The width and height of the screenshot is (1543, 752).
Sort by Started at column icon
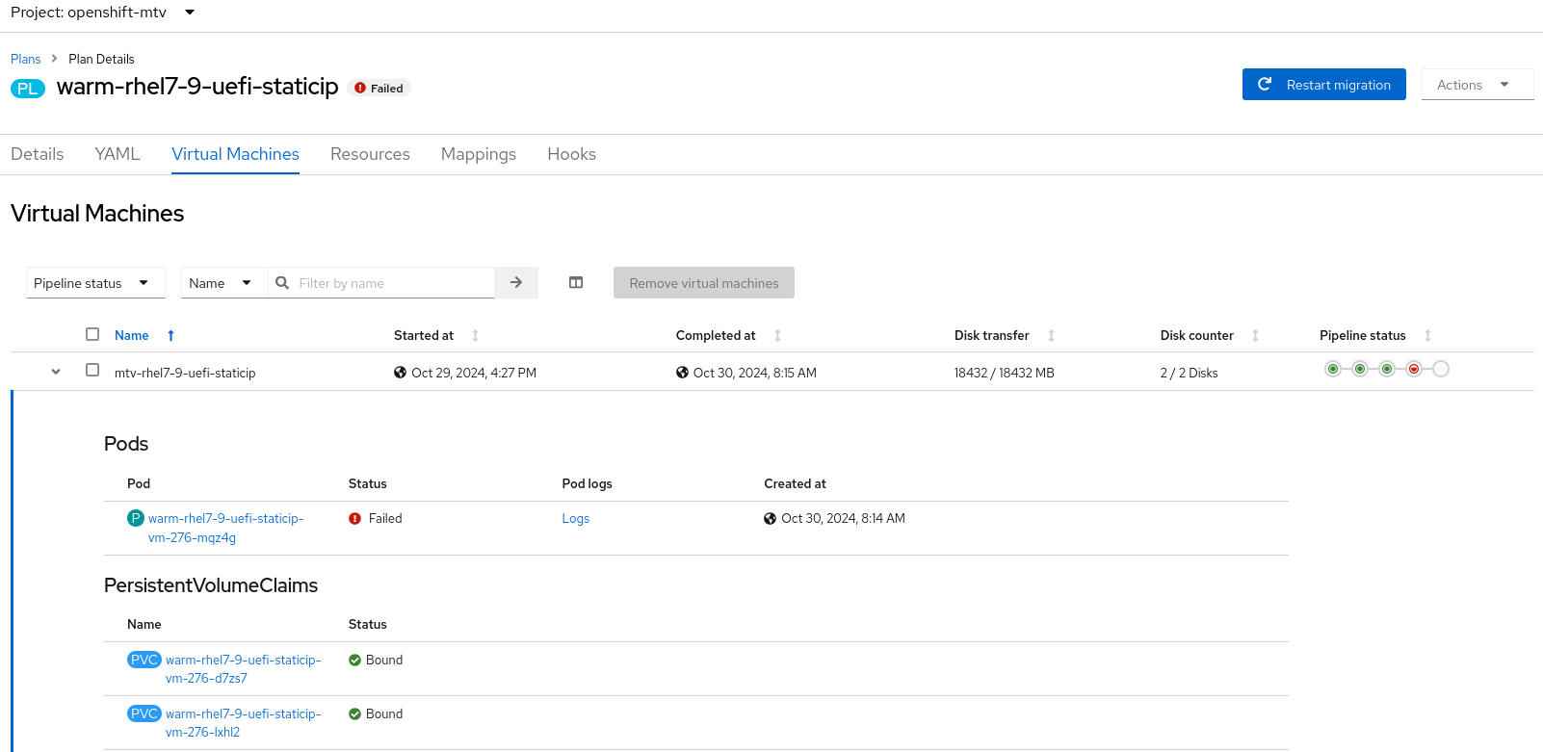click(x=475, y=335)
